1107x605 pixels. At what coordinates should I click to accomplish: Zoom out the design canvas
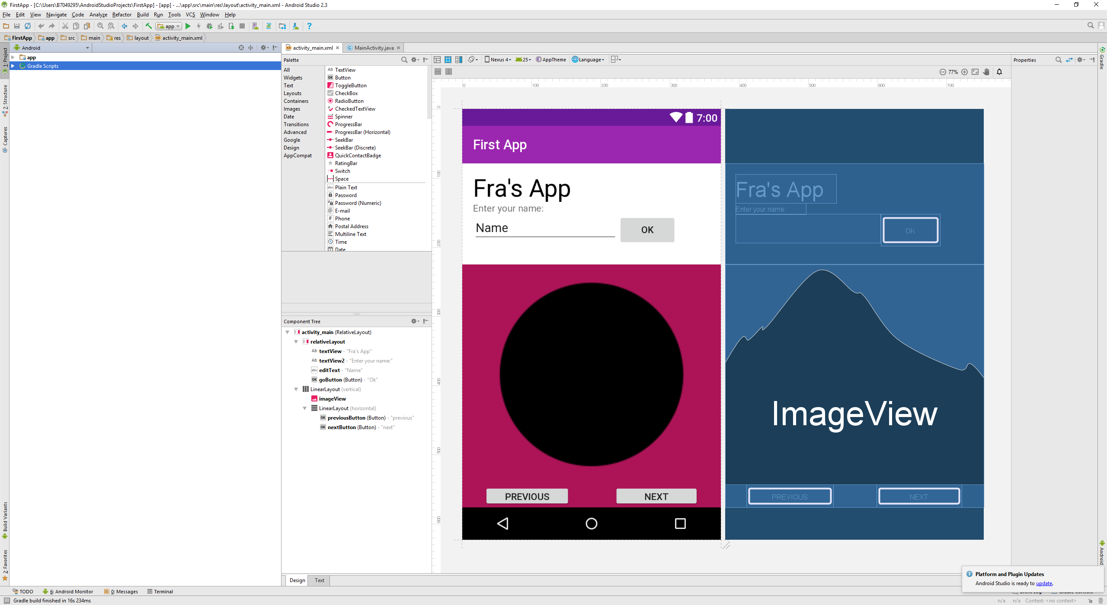pos(943,72)
